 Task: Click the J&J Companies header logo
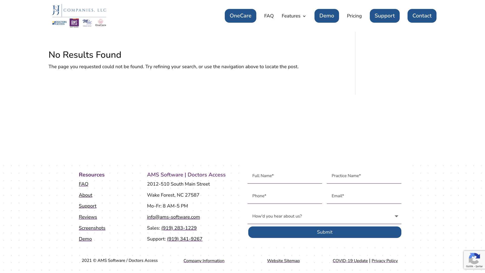click(79, 10)
